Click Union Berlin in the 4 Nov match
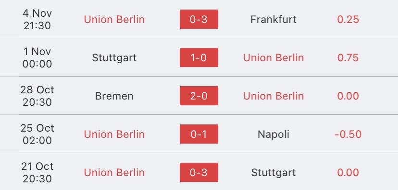This screenshot has height=190, width=398. click(114, 20)
